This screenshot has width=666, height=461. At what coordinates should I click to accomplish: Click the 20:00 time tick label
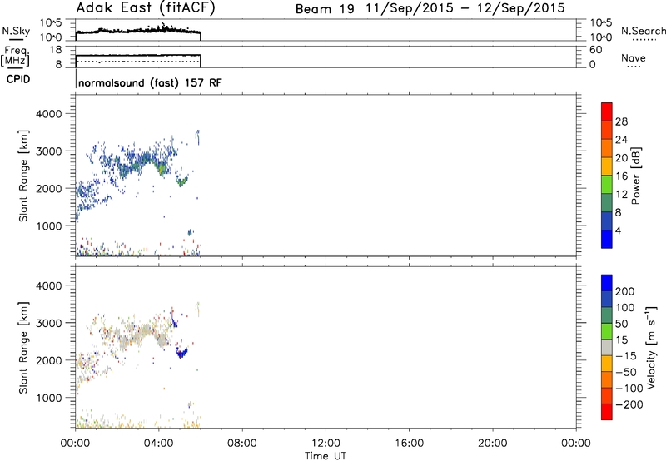(x=492, y=444)
